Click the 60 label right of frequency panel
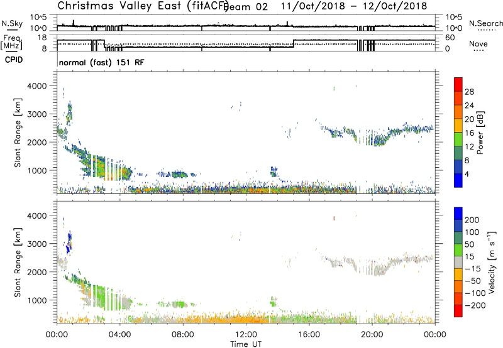This screenshot has height=348, width=503. [450, 38]
